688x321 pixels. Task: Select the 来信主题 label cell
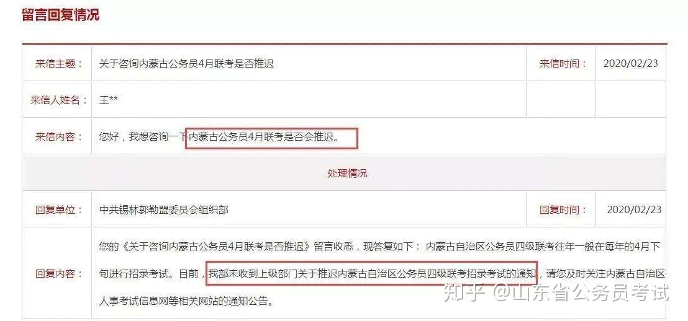tap(58, 63)
